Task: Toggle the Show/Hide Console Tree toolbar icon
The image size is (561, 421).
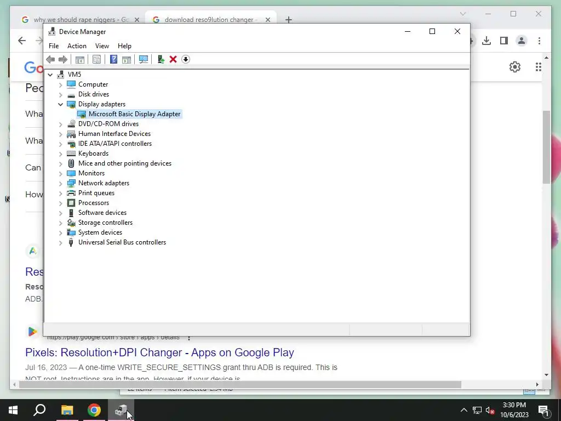Action: [80, 59]
